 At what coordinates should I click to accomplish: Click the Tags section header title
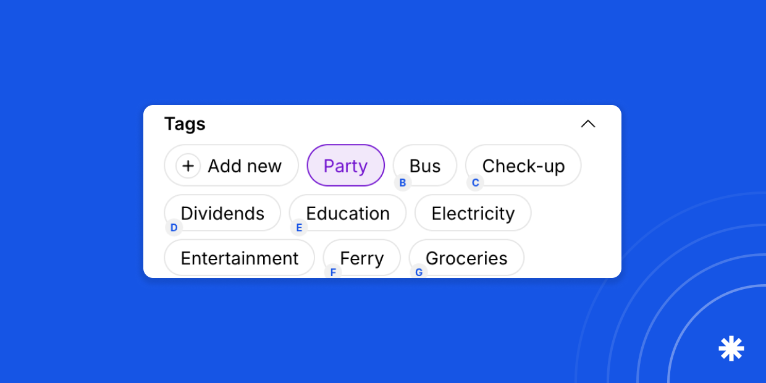pyautogui.click(x=185, y=124)
